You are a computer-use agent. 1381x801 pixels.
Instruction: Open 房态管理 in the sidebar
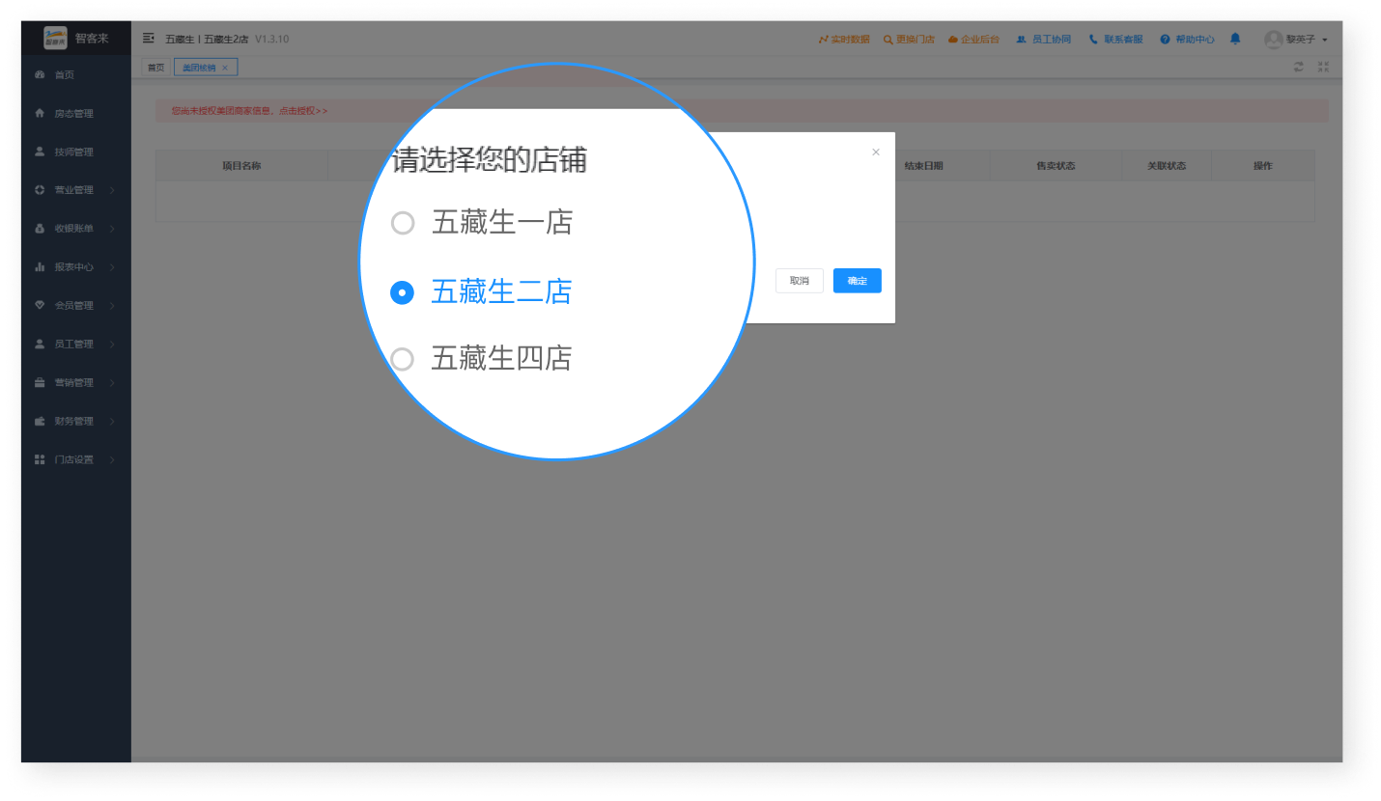[75, 113]
